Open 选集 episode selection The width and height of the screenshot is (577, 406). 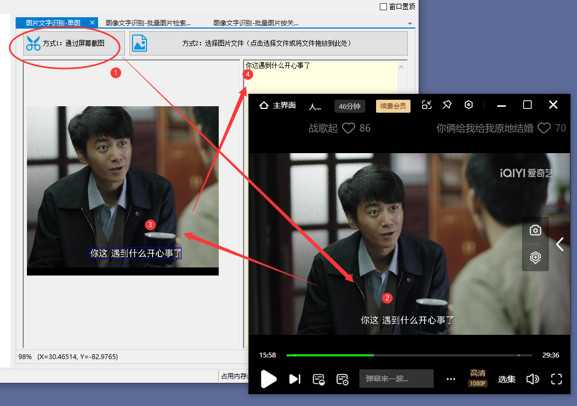507,379
